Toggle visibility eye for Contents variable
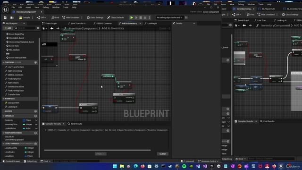Viewport: 302px width, 170px height. pos(36,120)
